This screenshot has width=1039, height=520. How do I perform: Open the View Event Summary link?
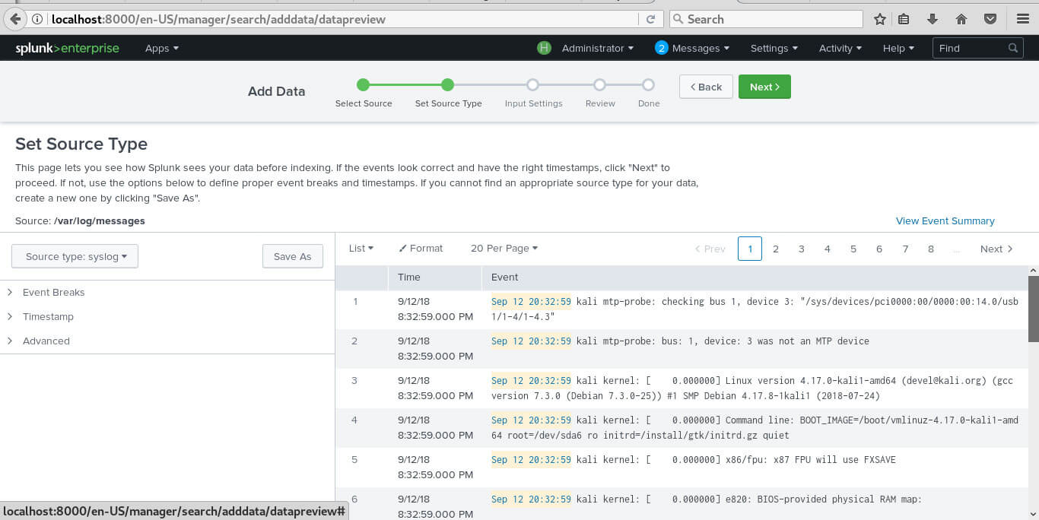click(945, 220)
